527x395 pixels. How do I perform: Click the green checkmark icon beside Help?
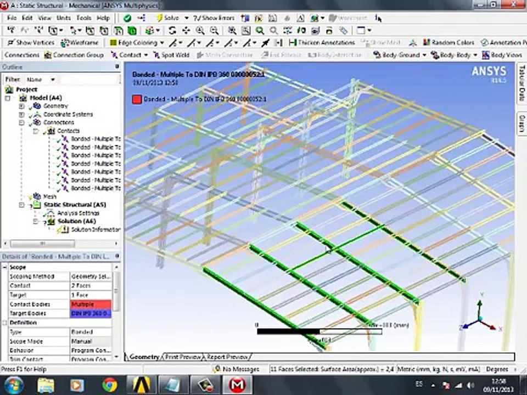(x=127, y=18)
